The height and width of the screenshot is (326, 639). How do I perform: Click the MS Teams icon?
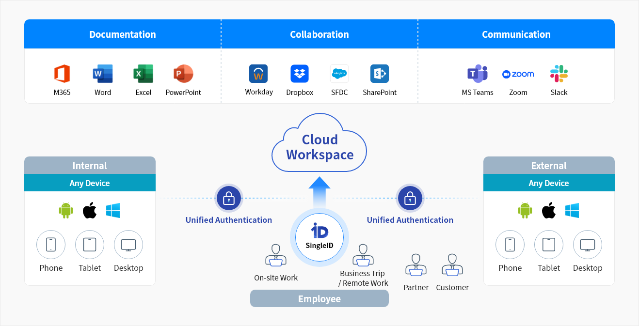[478, 74]
